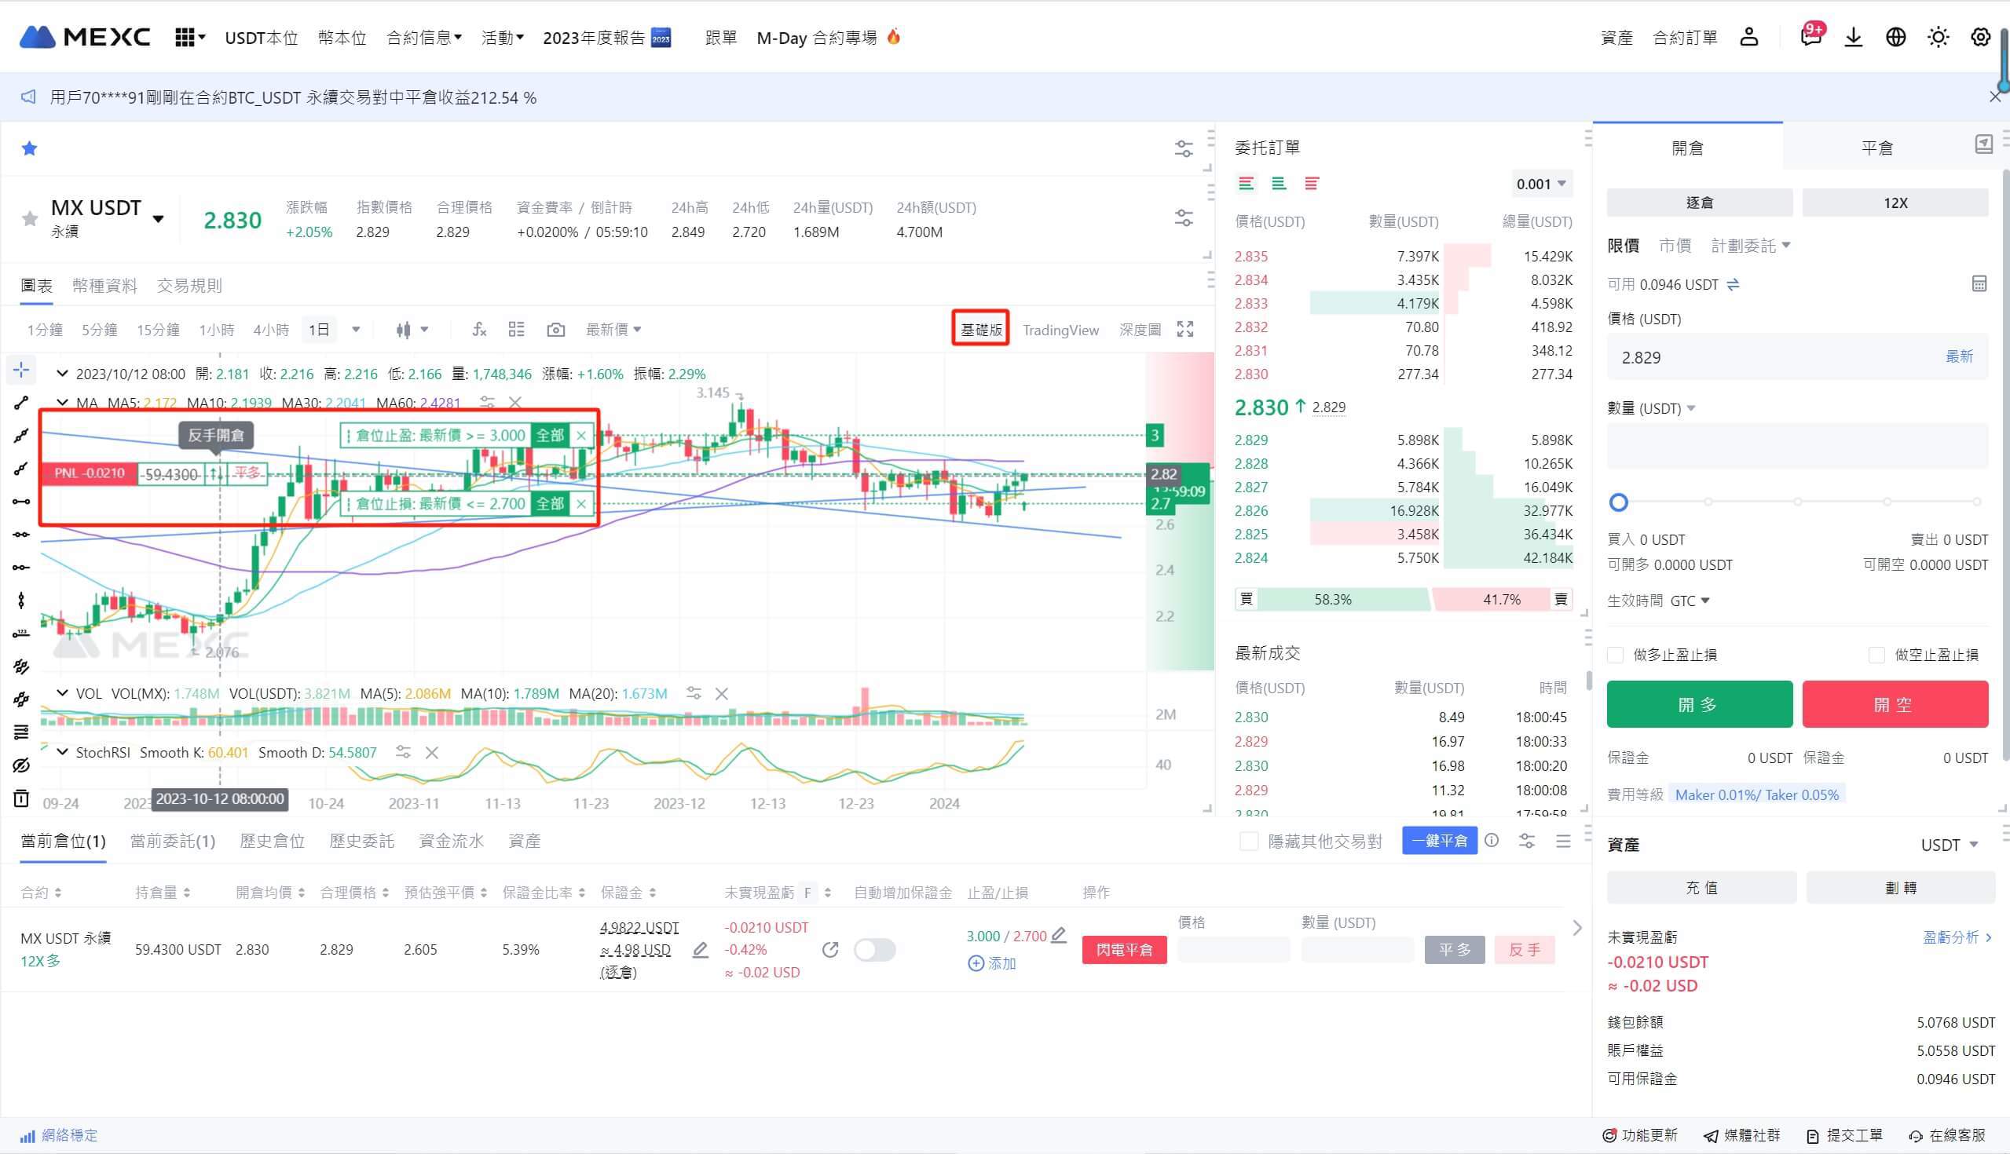This screenshot has width=2010, height=1154.
Task: Click the download app icon
Action: pyautogui.click(x=1853, y=37)
